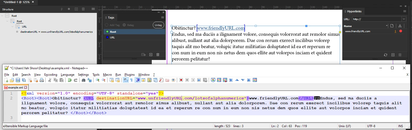Click the Save All icon in Notepad++
This screenshot has width=412, height=130.
24,80
